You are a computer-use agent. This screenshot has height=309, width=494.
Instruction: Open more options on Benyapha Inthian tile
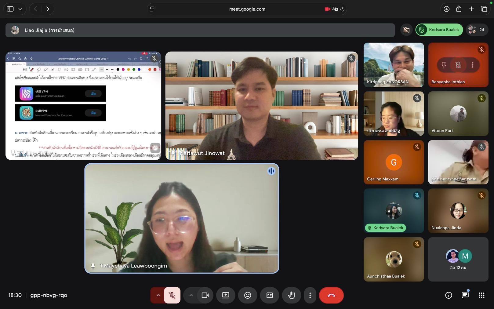(x=473, y=65)
